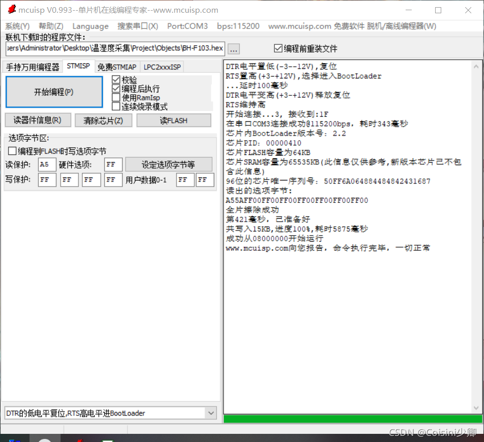Click option bytes line A55AFF00FF00...

pyautogui.click(x=297, y=200)
